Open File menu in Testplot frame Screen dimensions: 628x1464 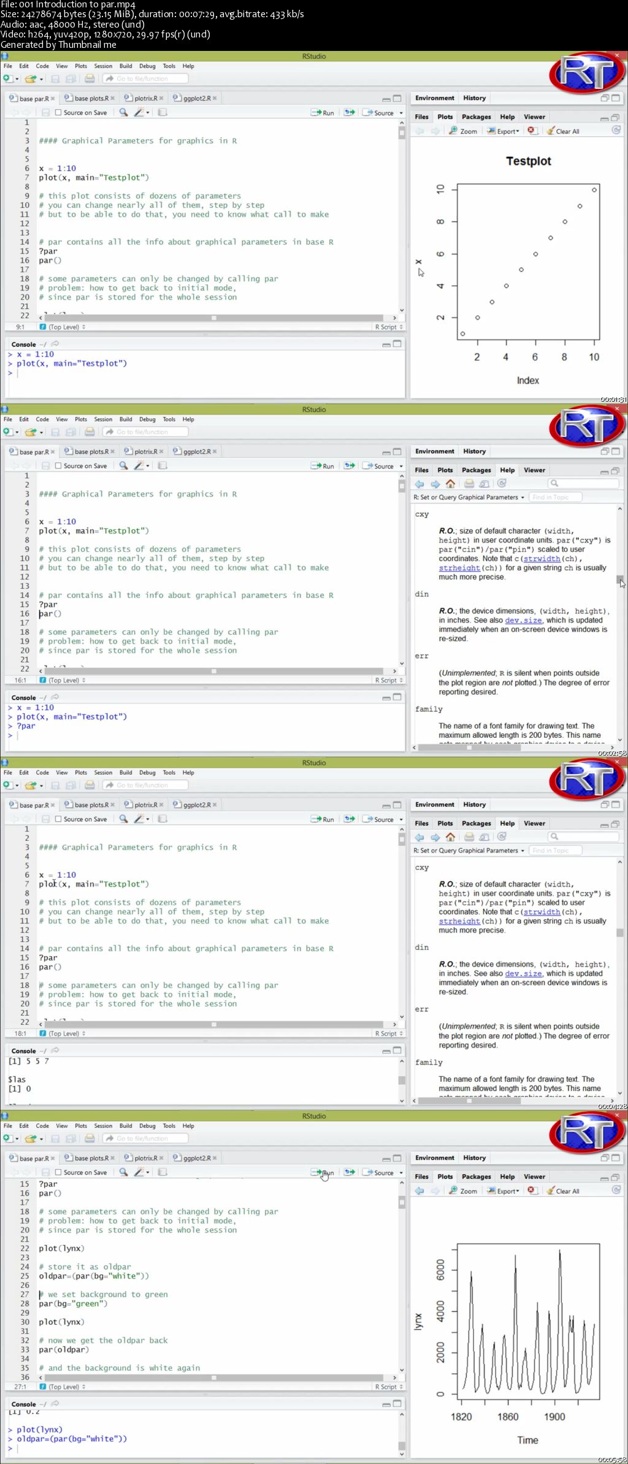click(x=8, y=66)
